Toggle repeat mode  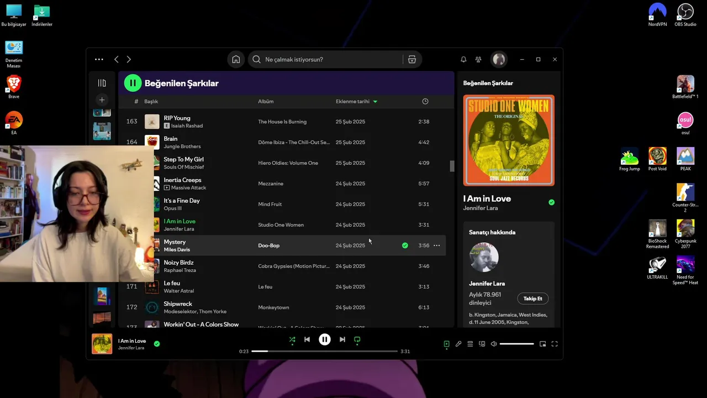pyautogui.click(x=357, y=339)
